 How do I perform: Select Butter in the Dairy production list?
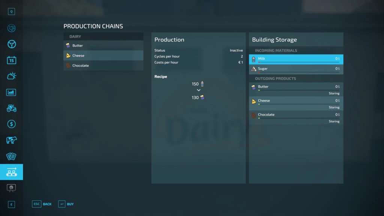[x=103, y=45]
